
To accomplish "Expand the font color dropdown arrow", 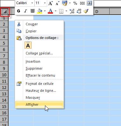I will click(55, 11).
